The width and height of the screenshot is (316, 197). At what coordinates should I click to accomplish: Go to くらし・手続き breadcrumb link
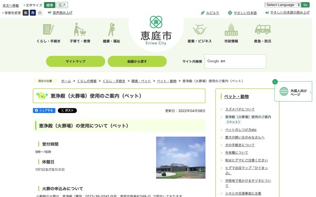pyautogui.click(x=114, y=81)
